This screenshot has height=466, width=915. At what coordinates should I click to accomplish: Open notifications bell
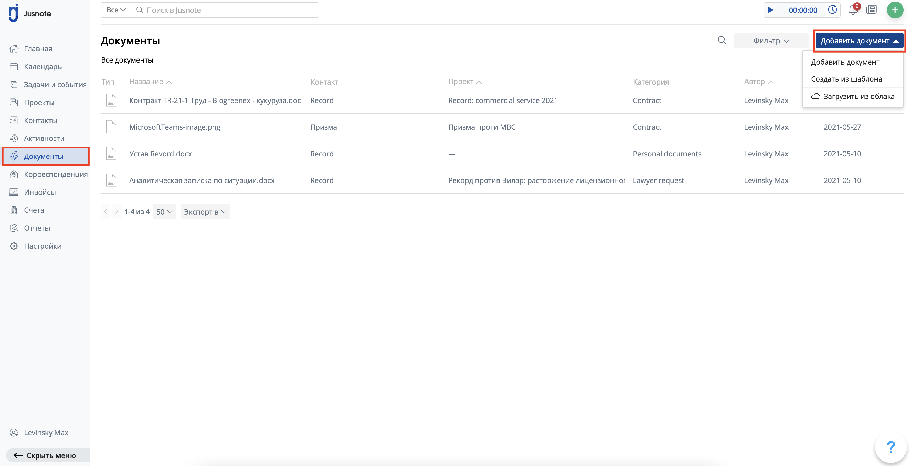[853, 10]
